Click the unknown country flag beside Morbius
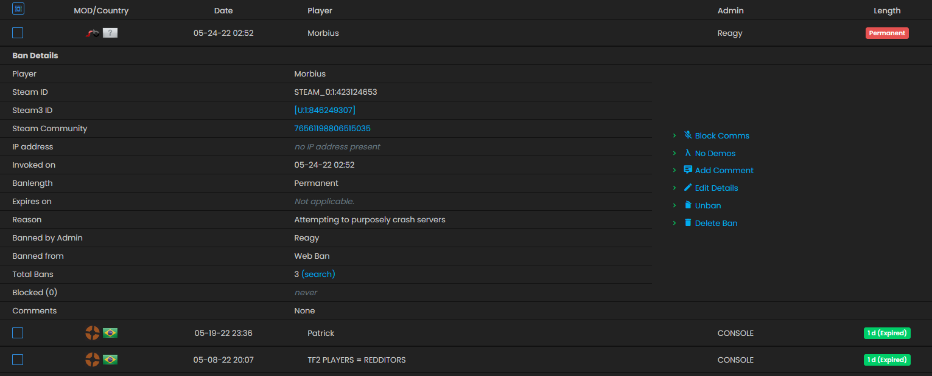 [110, 33]
